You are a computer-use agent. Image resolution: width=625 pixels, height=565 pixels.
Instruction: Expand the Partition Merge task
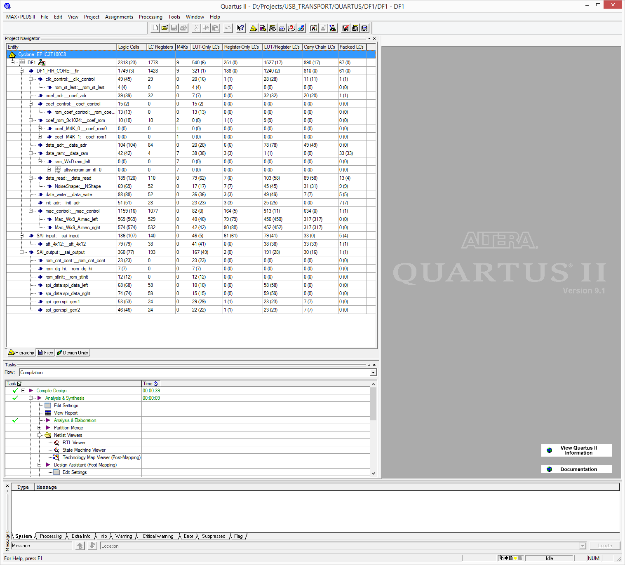[40, 427]
